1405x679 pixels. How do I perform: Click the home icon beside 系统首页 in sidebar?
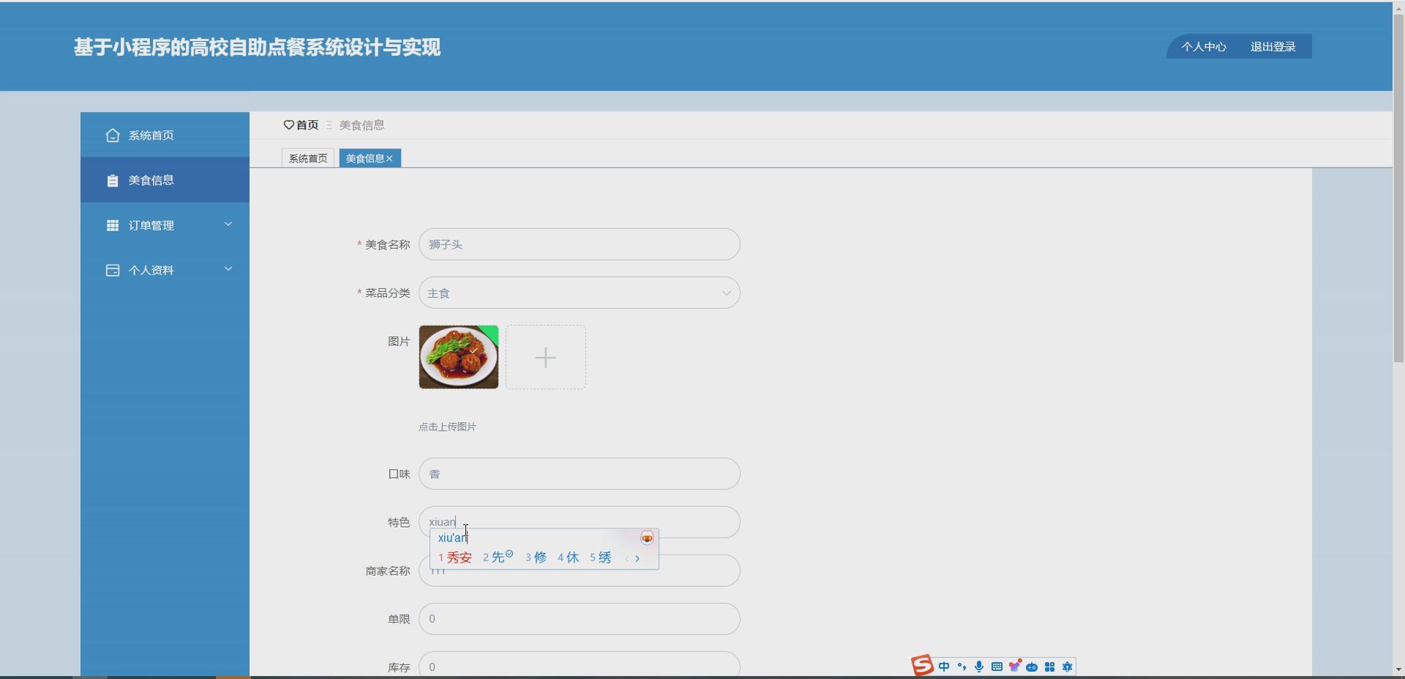coord(112,135)
